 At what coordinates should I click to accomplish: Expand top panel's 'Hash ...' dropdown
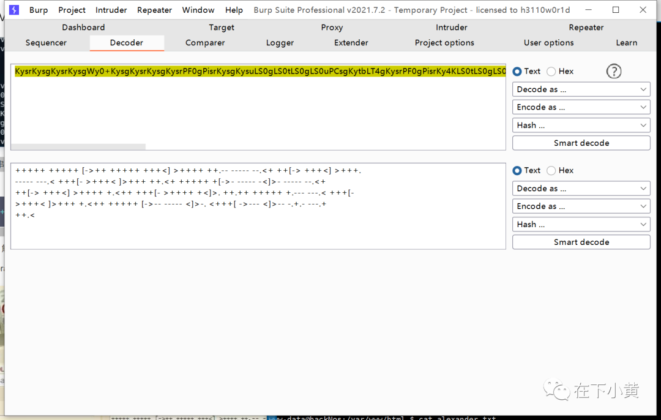[x=581, y=126]
